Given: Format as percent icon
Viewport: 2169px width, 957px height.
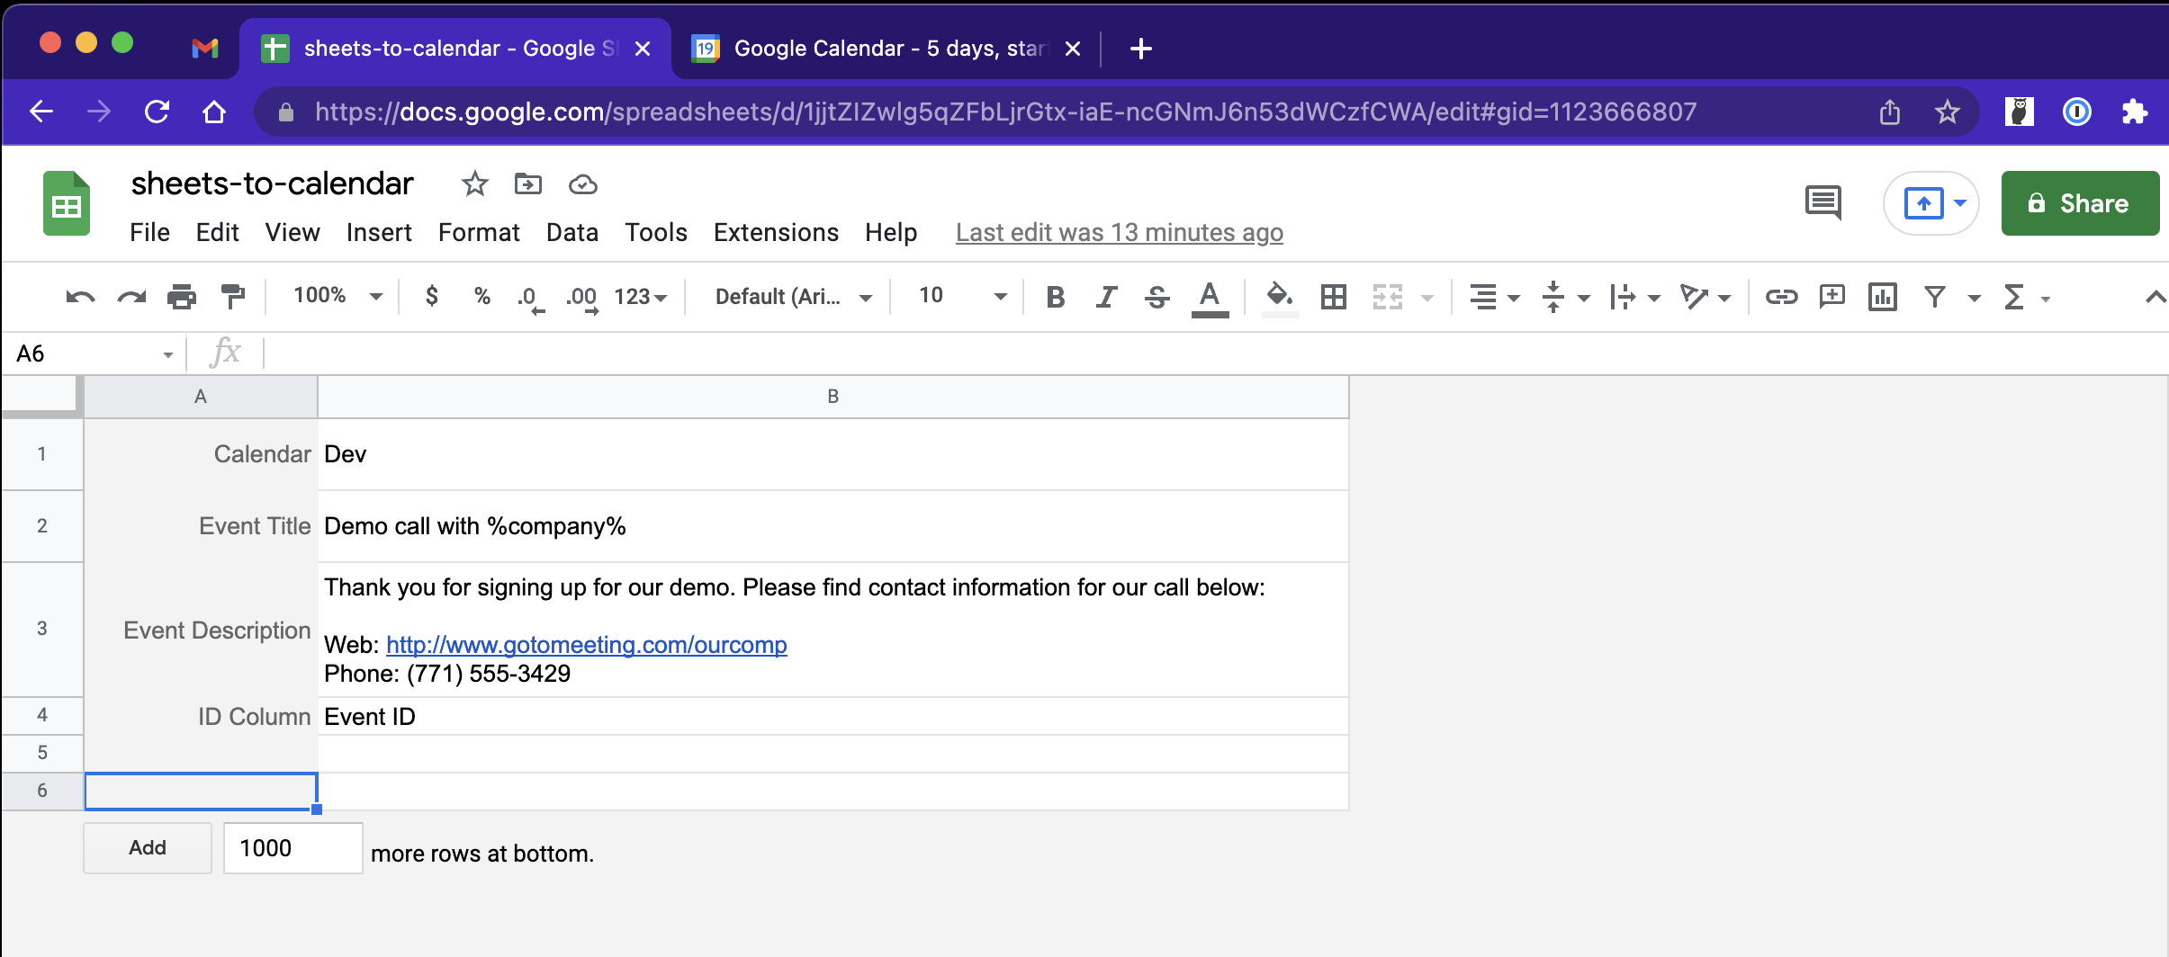Looking at the screenshot, I should (482, 296).
